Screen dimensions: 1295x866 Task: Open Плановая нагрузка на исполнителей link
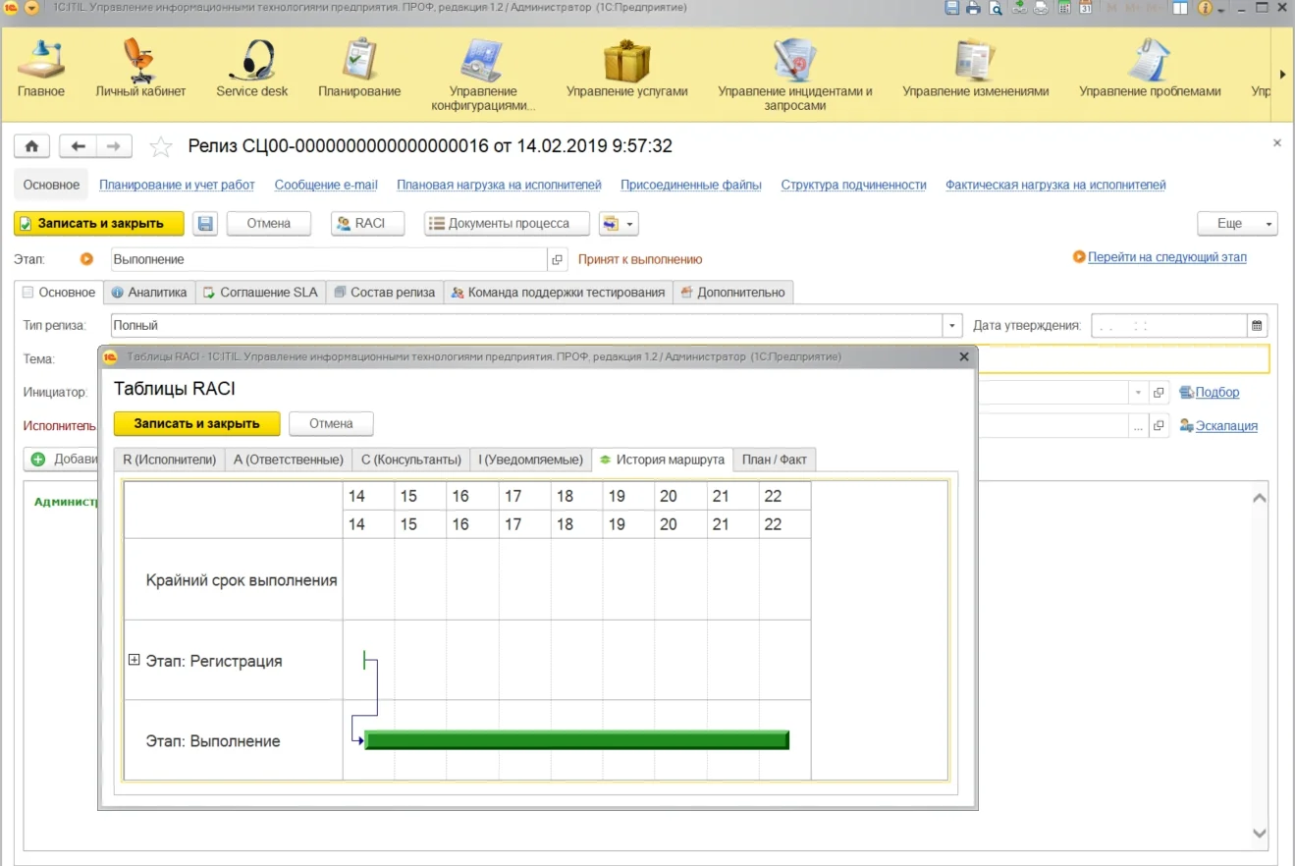(499, 185)
